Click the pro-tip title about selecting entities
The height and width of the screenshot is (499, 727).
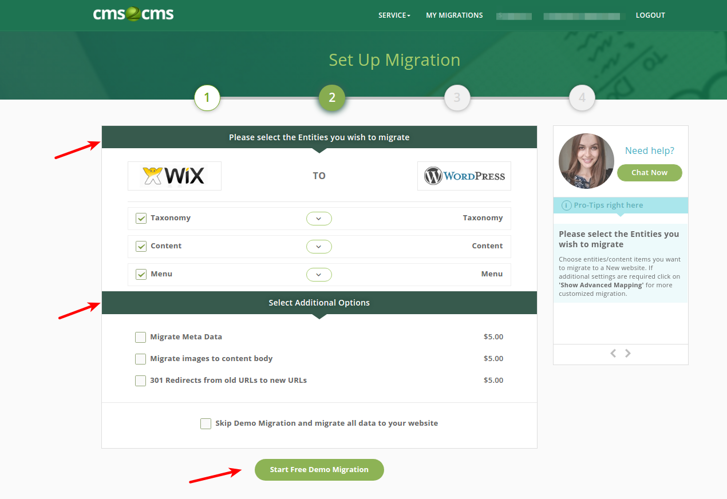(x=619, y=239)
